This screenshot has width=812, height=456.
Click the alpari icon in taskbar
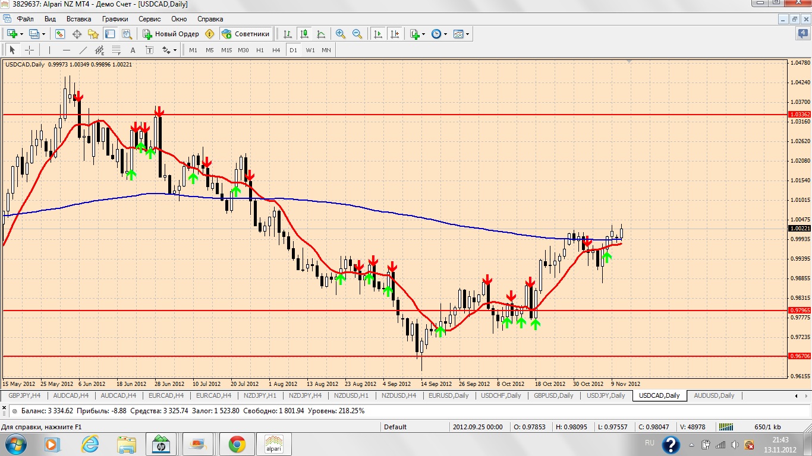click(273, 444)
